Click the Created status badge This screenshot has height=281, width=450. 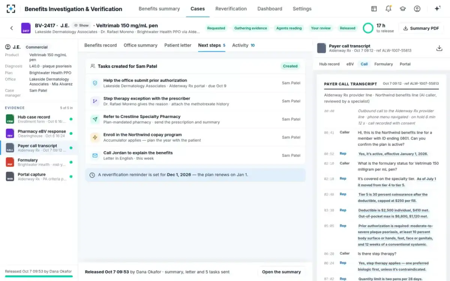tap(290, 66)
